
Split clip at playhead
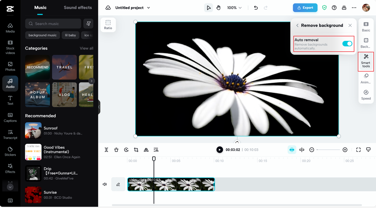coord(106,150)
